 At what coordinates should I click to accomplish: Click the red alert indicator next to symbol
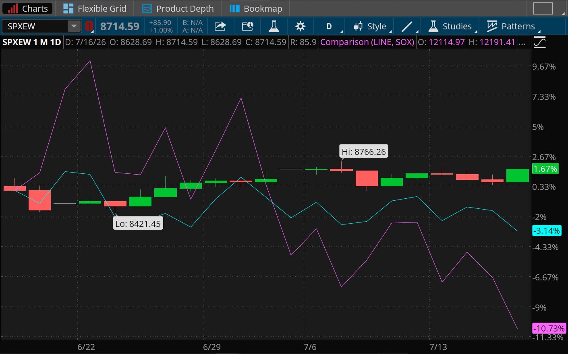point(89,27)
